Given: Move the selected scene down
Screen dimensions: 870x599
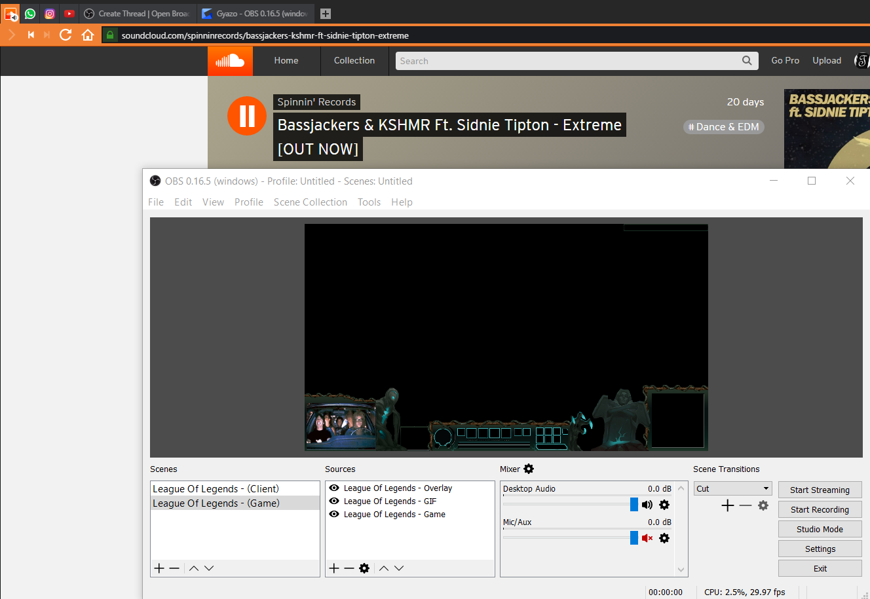Looking at the screenshot, I should [209, 568].
